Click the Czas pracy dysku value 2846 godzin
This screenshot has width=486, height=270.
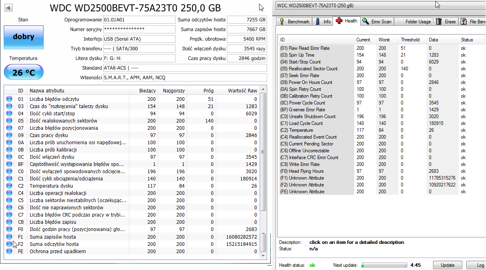tap(247, 58)
